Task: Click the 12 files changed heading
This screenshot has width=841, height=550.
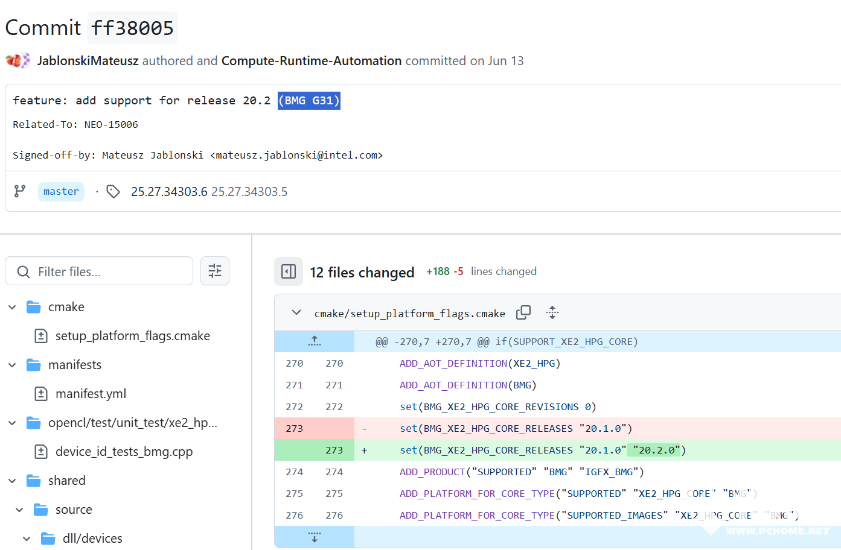Action: [362, 273]
